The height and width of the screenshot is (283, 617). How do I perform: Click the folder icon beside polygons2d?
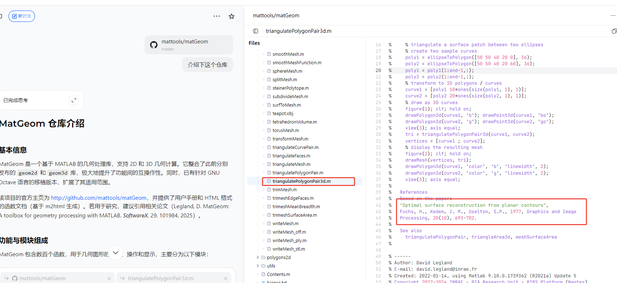click(x=263, y=257)
